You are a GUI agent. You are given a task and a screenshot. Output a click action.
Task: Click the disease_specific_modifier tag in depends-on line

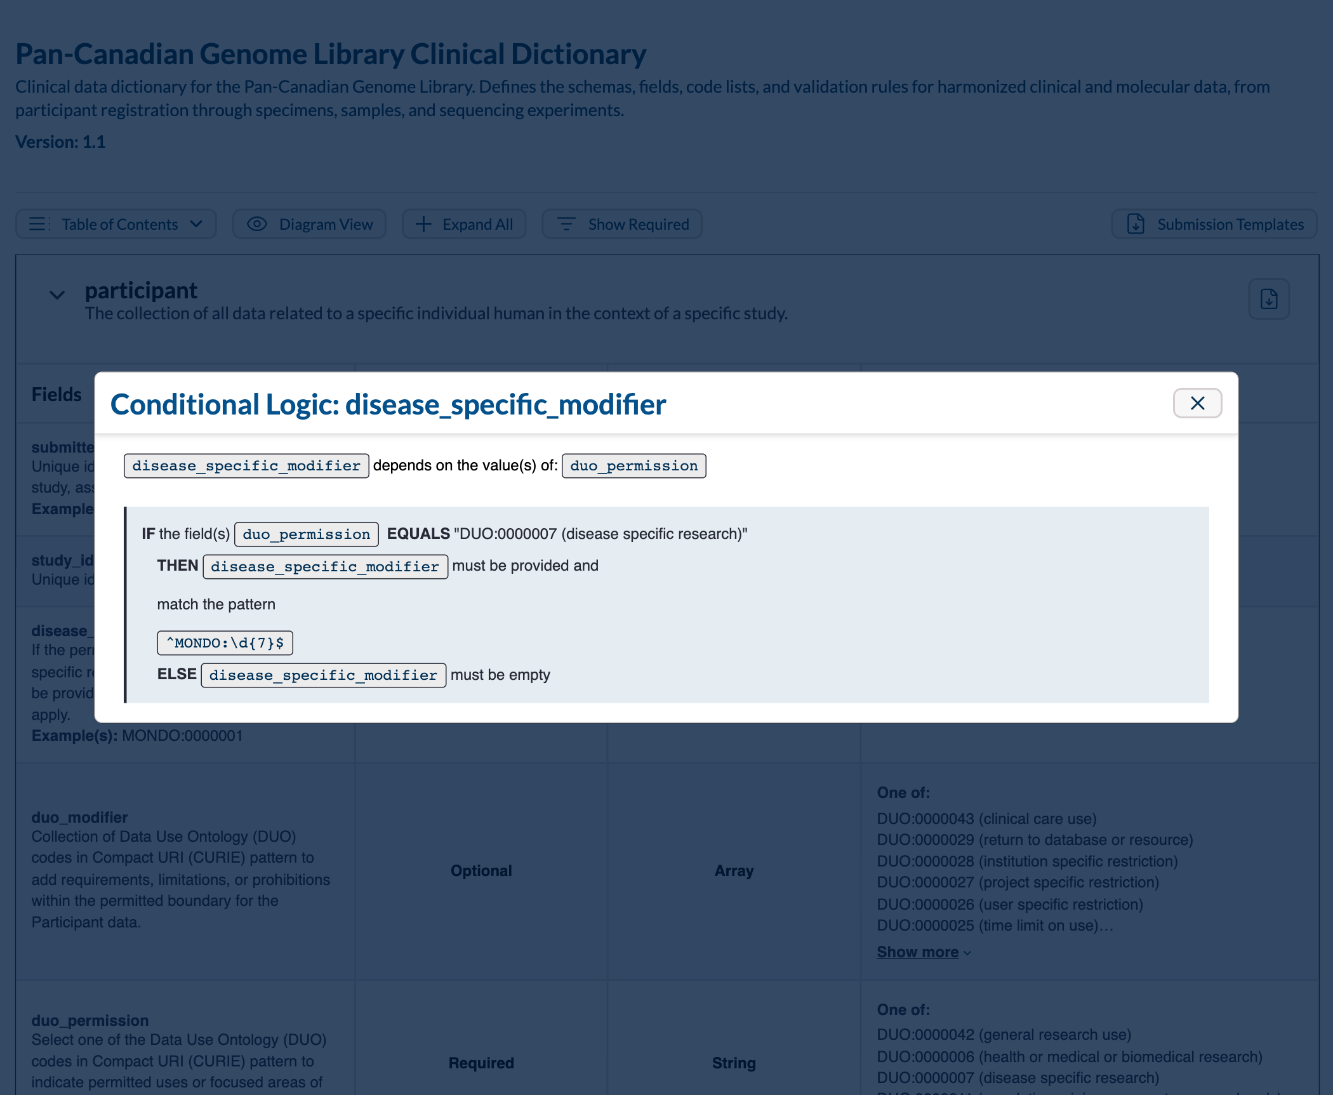[246, 466]
